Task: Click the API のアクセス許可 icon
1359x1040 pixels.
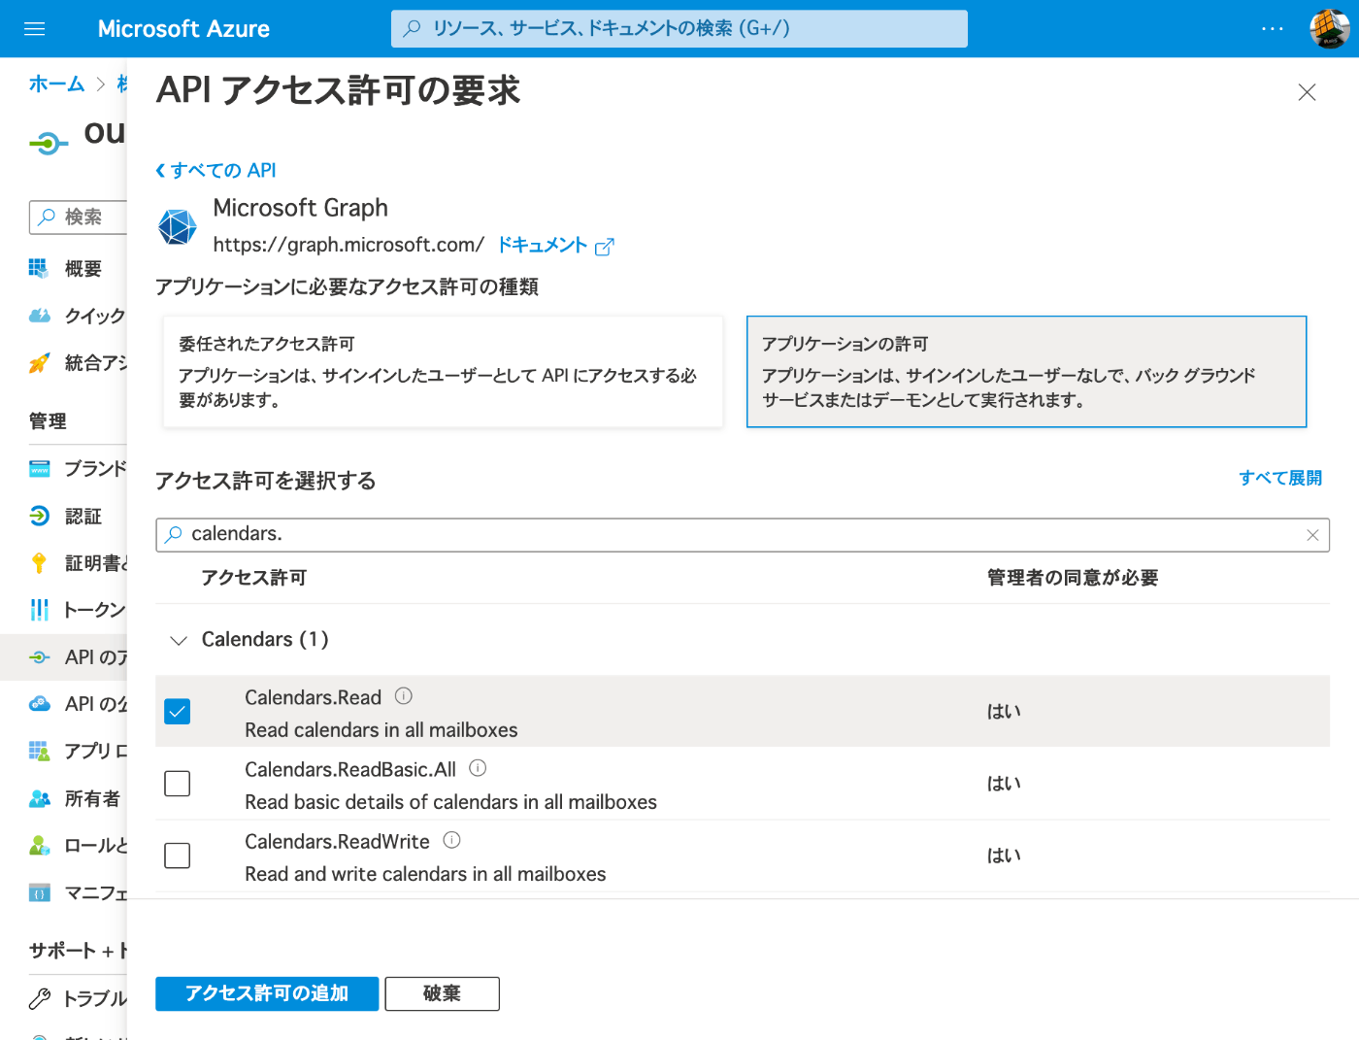Action: 39,657
